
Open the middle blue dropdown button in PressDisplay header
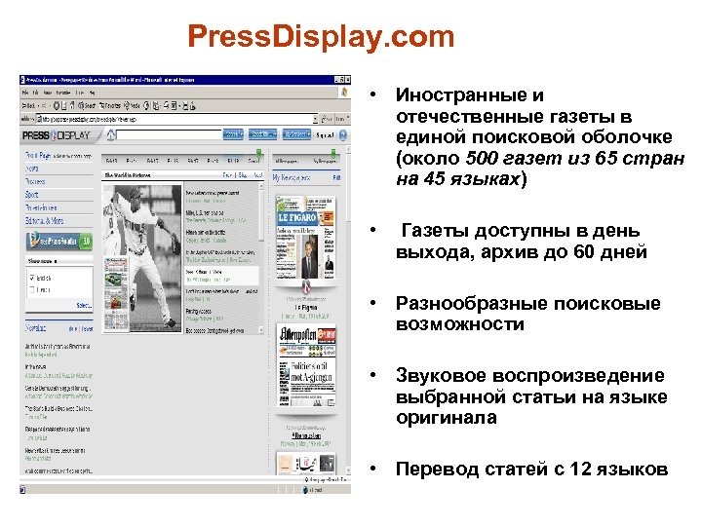263,134
